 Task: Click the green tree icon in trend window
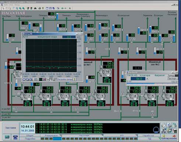point(74,80)
